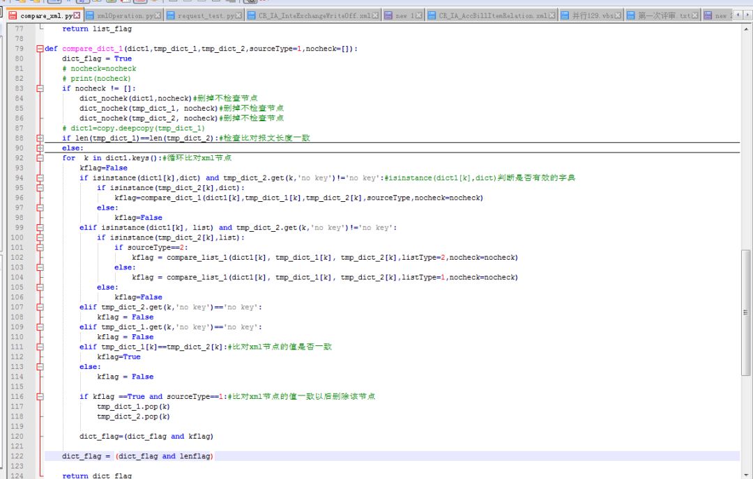This screenshot has width=753, height=479.
Task: Click the 'dict_flag = True' line
Action: [97, 58]
